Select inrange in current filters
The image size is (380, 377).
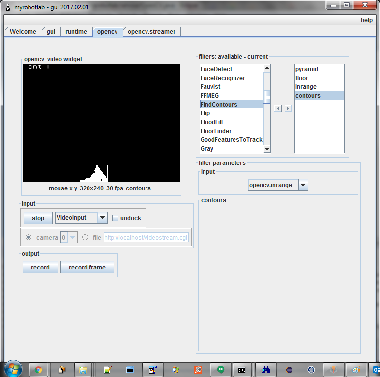click(320, 87)
